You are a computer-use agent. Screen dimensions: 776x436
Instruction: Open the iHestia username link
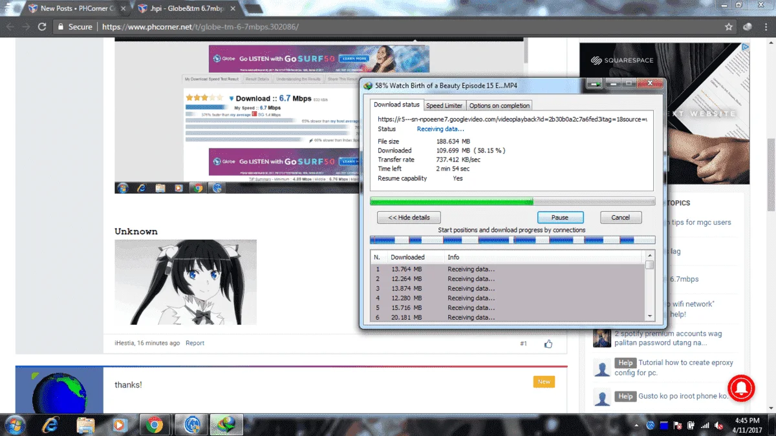[x=124, y=343]
